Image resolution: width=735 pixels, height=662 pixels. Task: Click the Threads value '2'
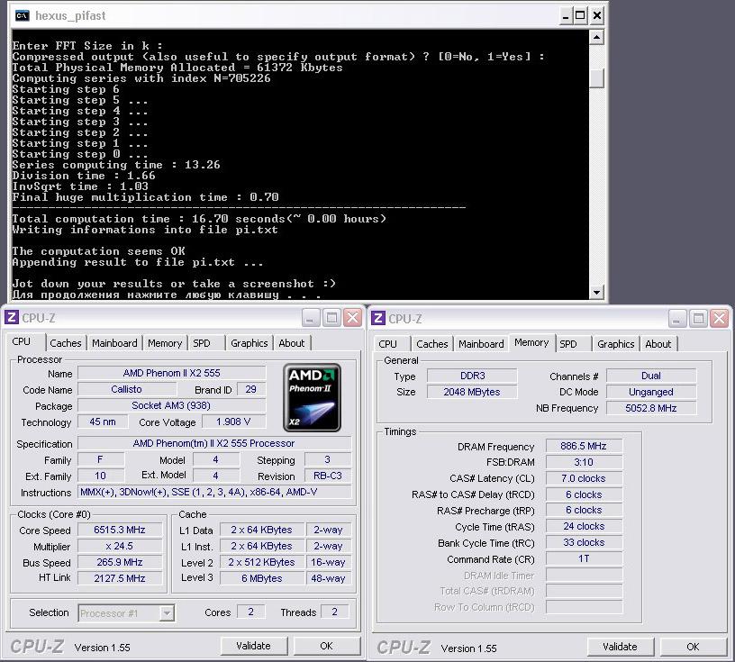(335, 612)
